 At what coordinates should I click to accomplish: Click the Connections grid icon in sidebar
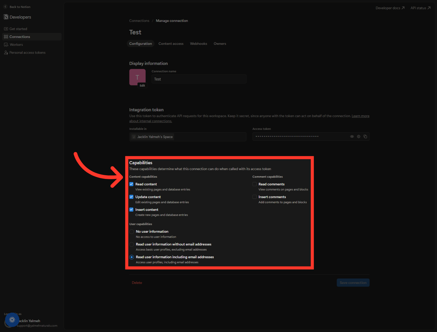[6, 37]
